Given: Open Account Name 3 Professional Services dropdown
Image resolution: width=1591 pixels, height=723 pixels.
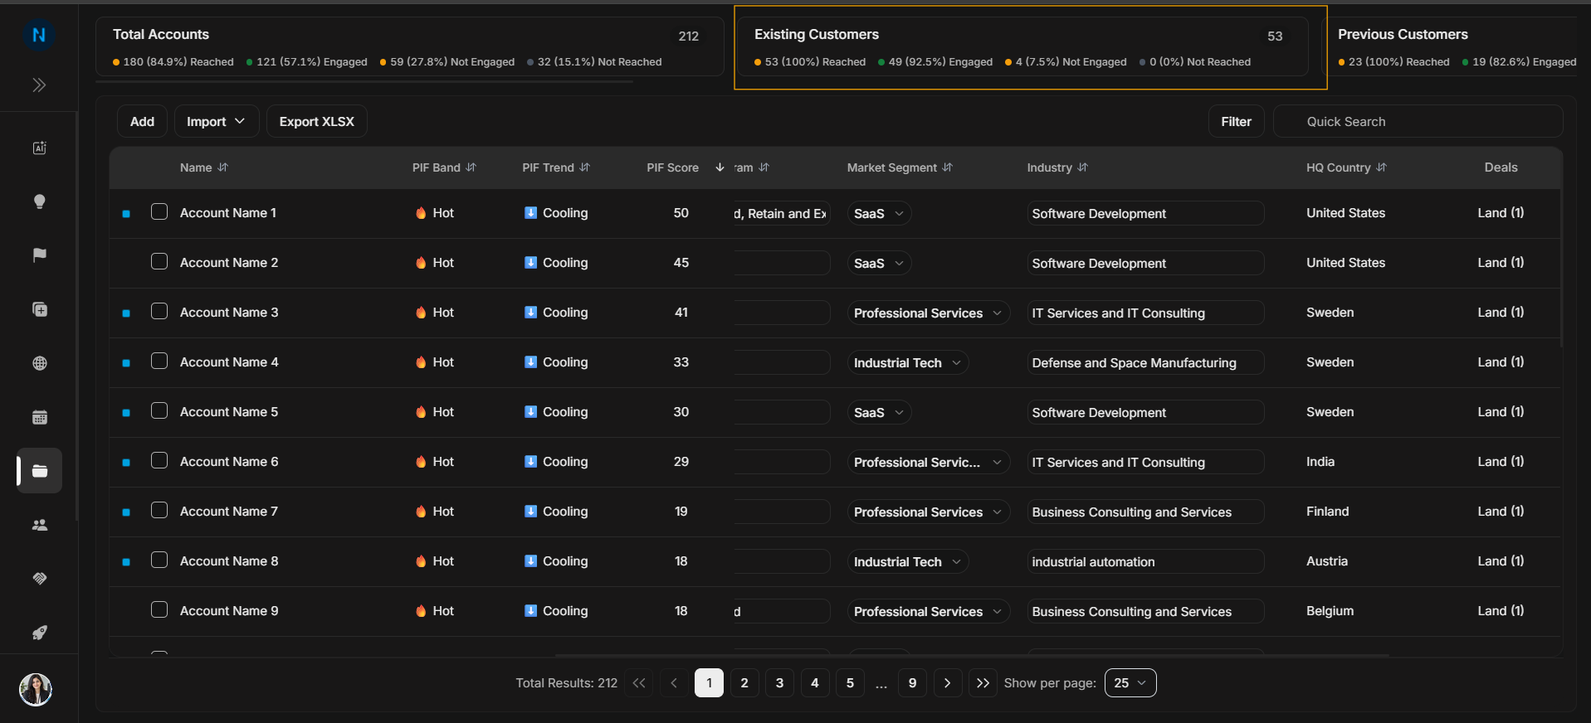Looking at the screenshot, I should [929, 313].
